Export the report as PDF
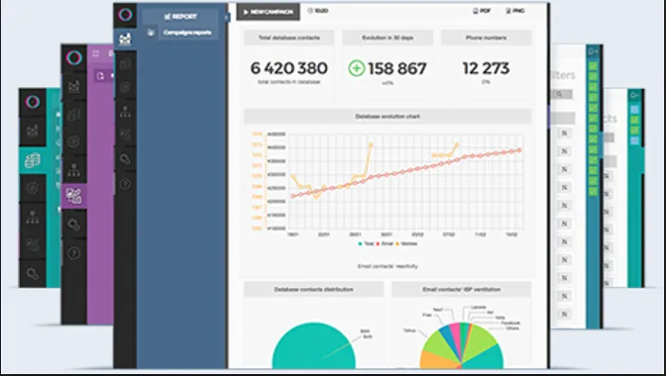The height and width of the screenshot is (376, 666). (481, 11)
